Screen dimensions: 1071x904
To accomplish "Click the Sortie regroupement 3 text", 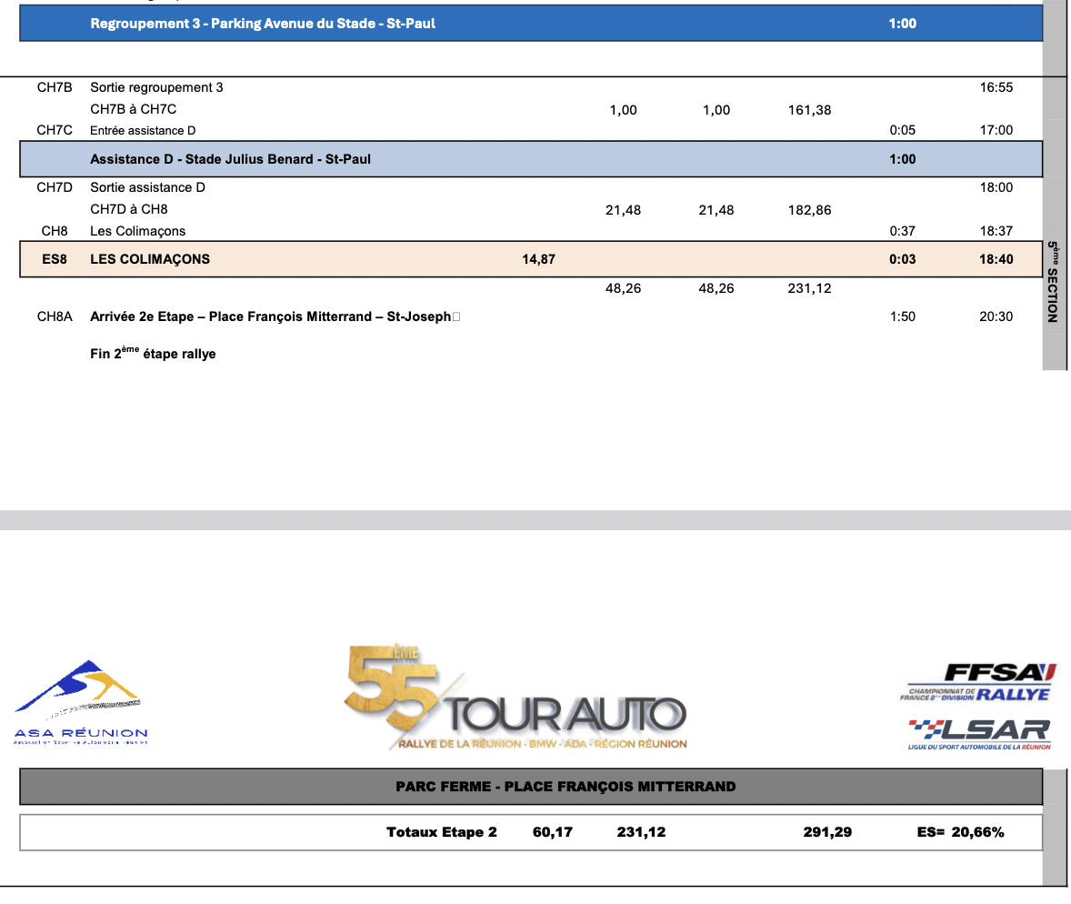I will (156, 87).
